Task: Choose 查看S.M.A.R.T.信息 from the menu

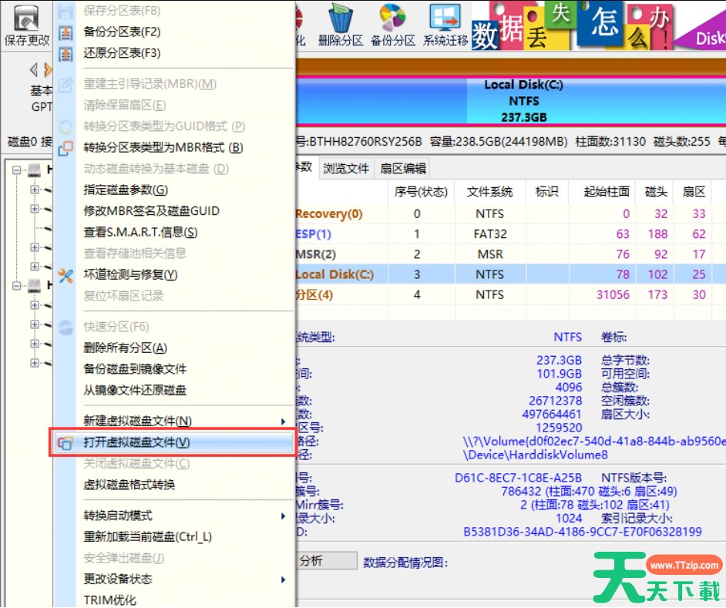Action: tap(140, 233)
